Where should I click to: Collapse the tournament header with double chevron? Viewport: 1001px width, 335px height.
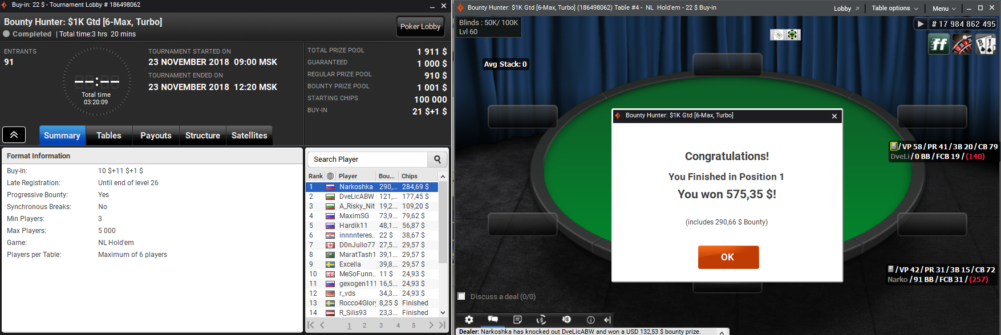[14, 135]
